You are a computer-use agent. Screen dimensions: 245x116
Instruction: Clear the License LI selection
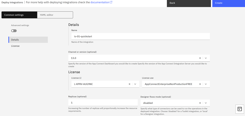pyautogui.click(x=129, y=84)
